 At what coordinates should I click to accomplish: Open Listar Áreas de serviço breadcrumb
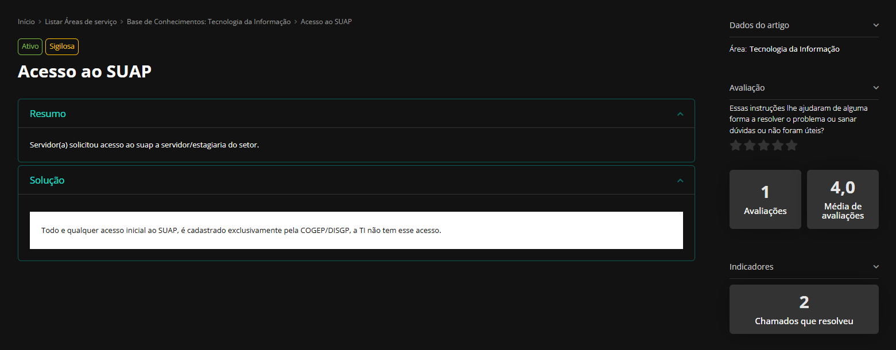pyautogui.click(x=81, y=22)
